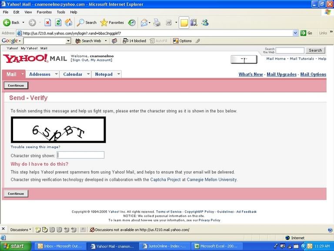Click the tray arrow to show hidden icons
The image size is (334, 251).
click(304, 246)
